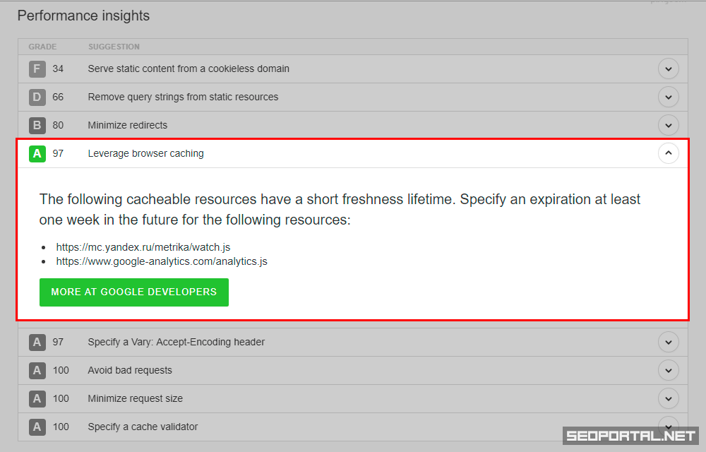Collapse the Leverage browser caching section
The width and height of the screenshot is (706, 452).
(x=668, y=153)
